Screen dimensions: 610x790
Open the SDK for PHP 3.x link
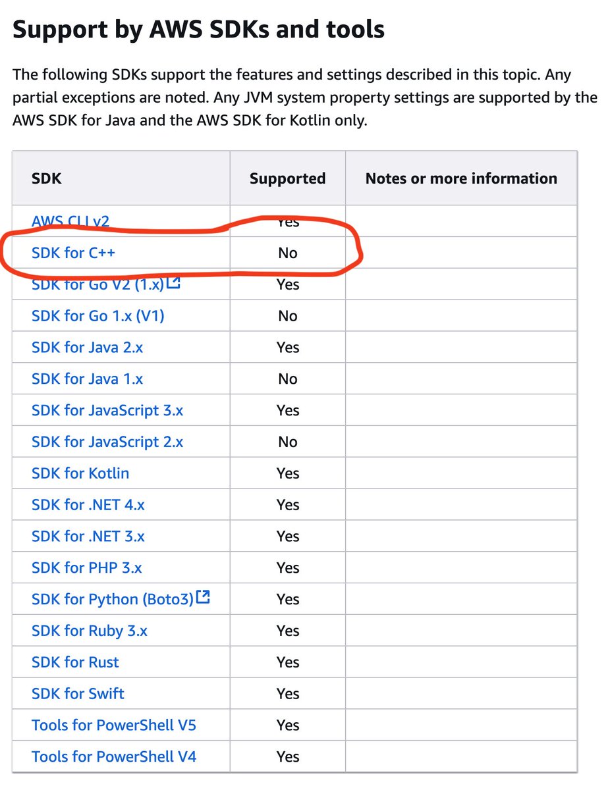pyautogui.click(x=86, y=568)
